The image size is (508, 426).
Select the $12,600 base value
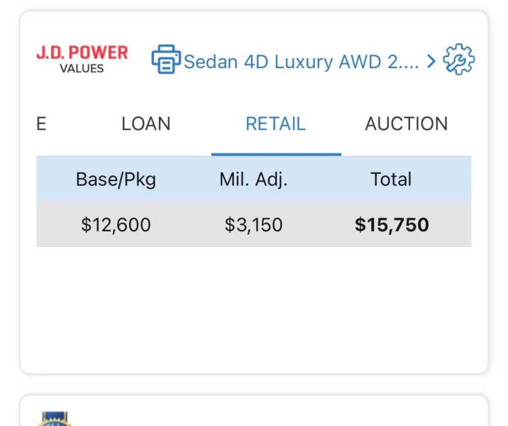click(116, 225)
